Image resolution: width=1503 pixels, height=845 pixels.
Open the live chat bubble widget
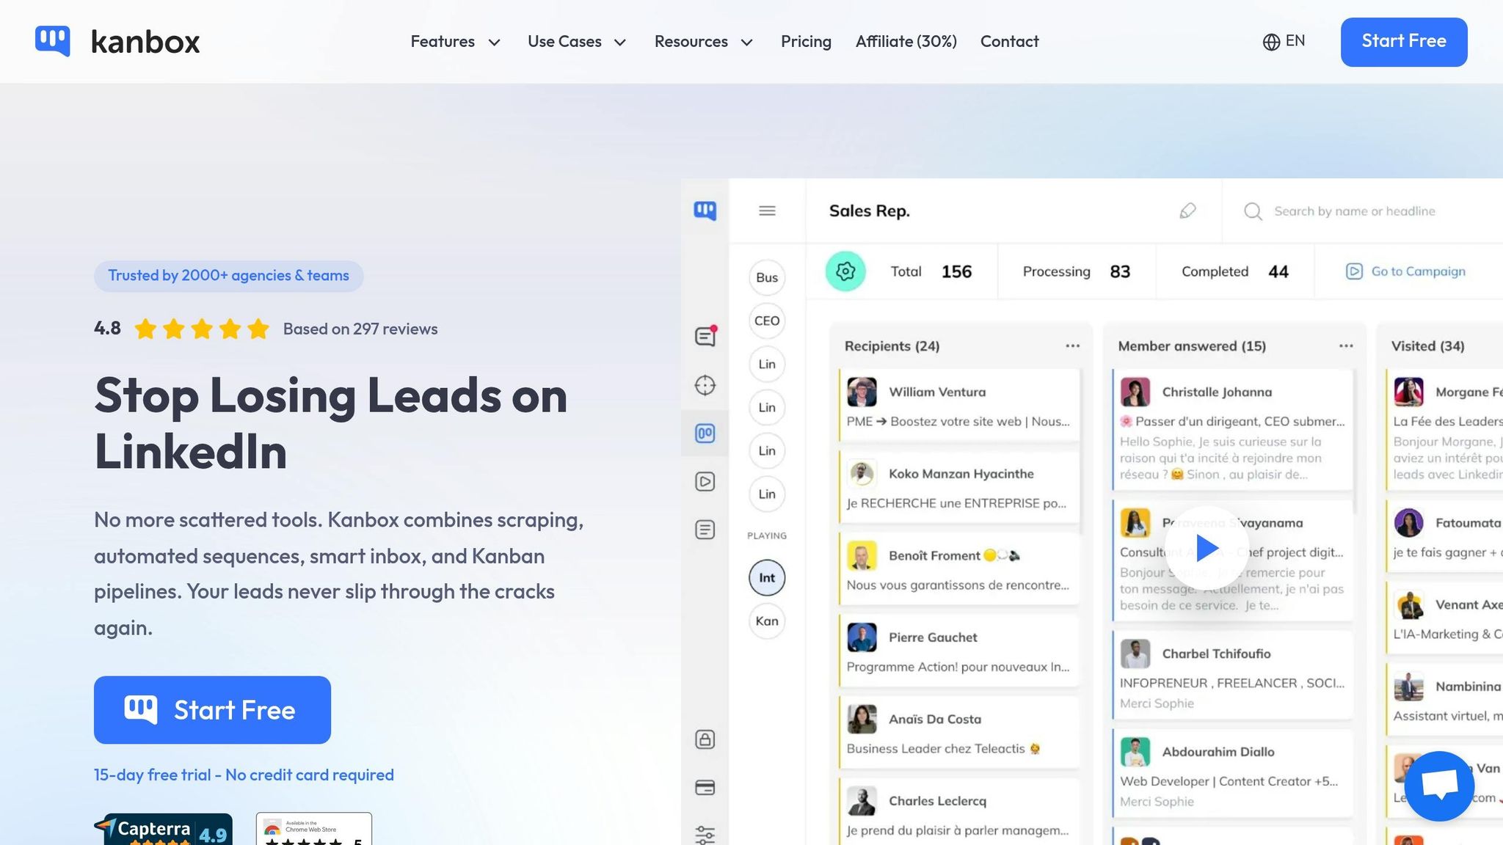1439,786
